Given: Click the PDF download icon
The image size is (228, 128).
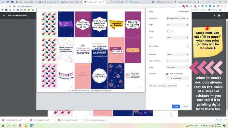Looking at the screenshot, I should pos(214,16).
